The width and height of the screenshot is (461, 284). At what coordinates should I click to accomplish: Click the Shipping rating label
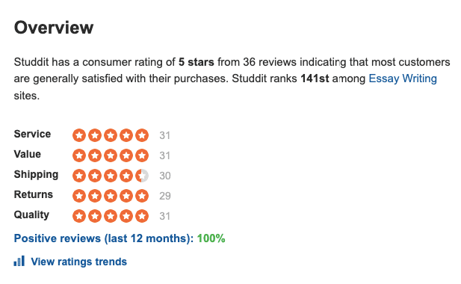36,175
